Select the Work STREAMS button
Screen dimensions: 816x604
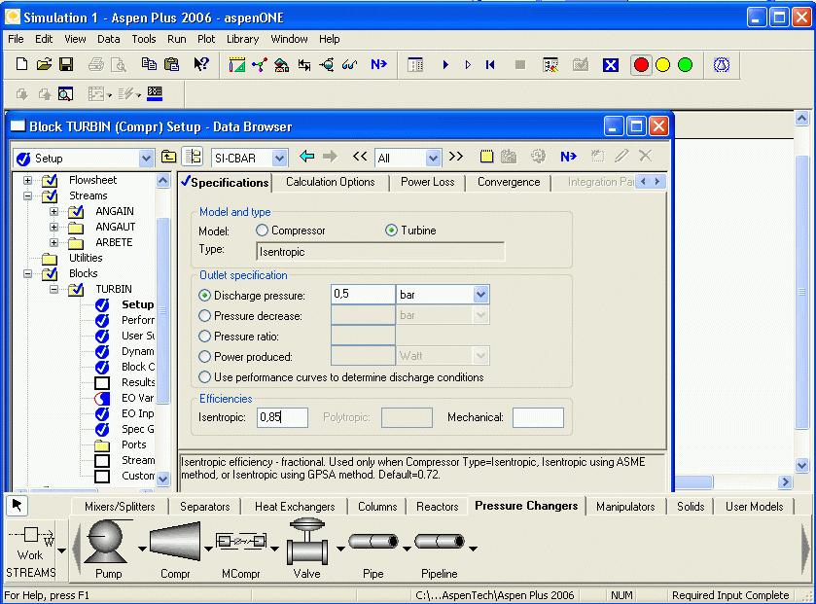click(31, 551)
